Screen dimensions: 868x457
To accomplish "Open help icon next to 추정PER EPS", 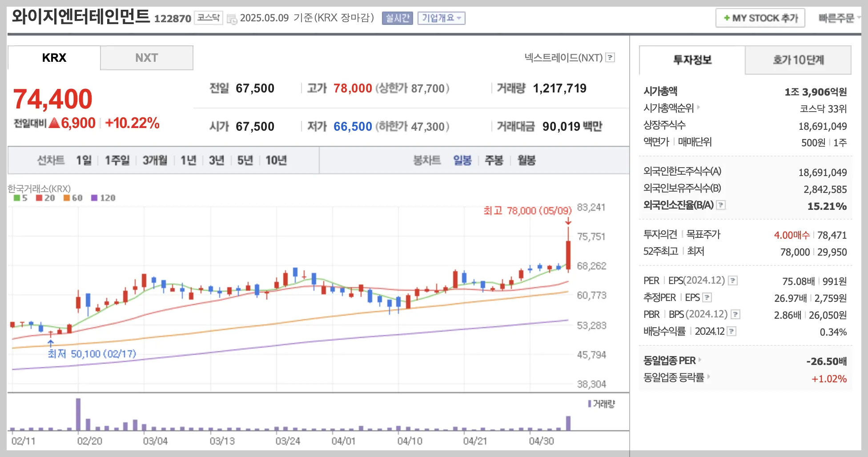I will coord(707,297).
